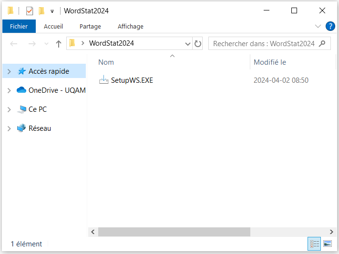The width and height of the screenshot is (339, 254).
Task: Refresh the WordStat2024 folder view
Action: coord(198,43)
